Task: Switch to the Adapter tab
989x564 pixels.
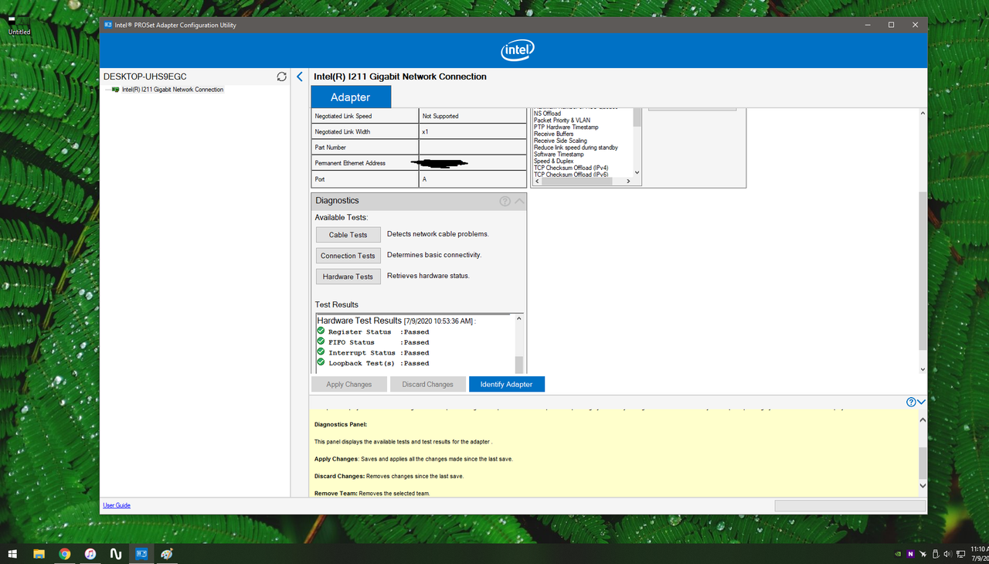Action: [351, 97]
